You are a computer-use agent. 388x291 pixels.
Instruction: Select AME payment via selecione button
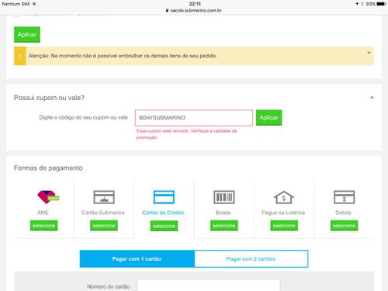(43, 226)
